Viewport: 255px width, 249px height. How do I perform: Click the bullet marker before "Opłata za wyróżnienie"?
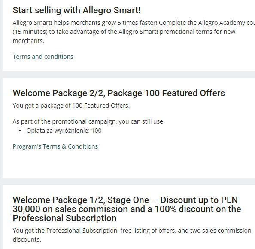click(20, 131)
